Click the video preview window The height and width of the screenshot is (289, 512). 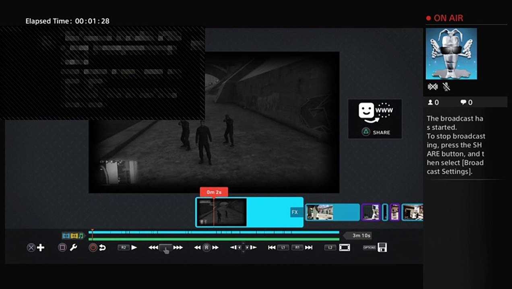click(214, 122)
